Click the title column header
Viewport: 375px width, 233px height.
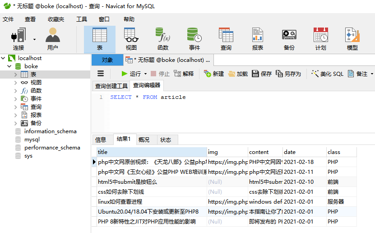click(152, 152)
